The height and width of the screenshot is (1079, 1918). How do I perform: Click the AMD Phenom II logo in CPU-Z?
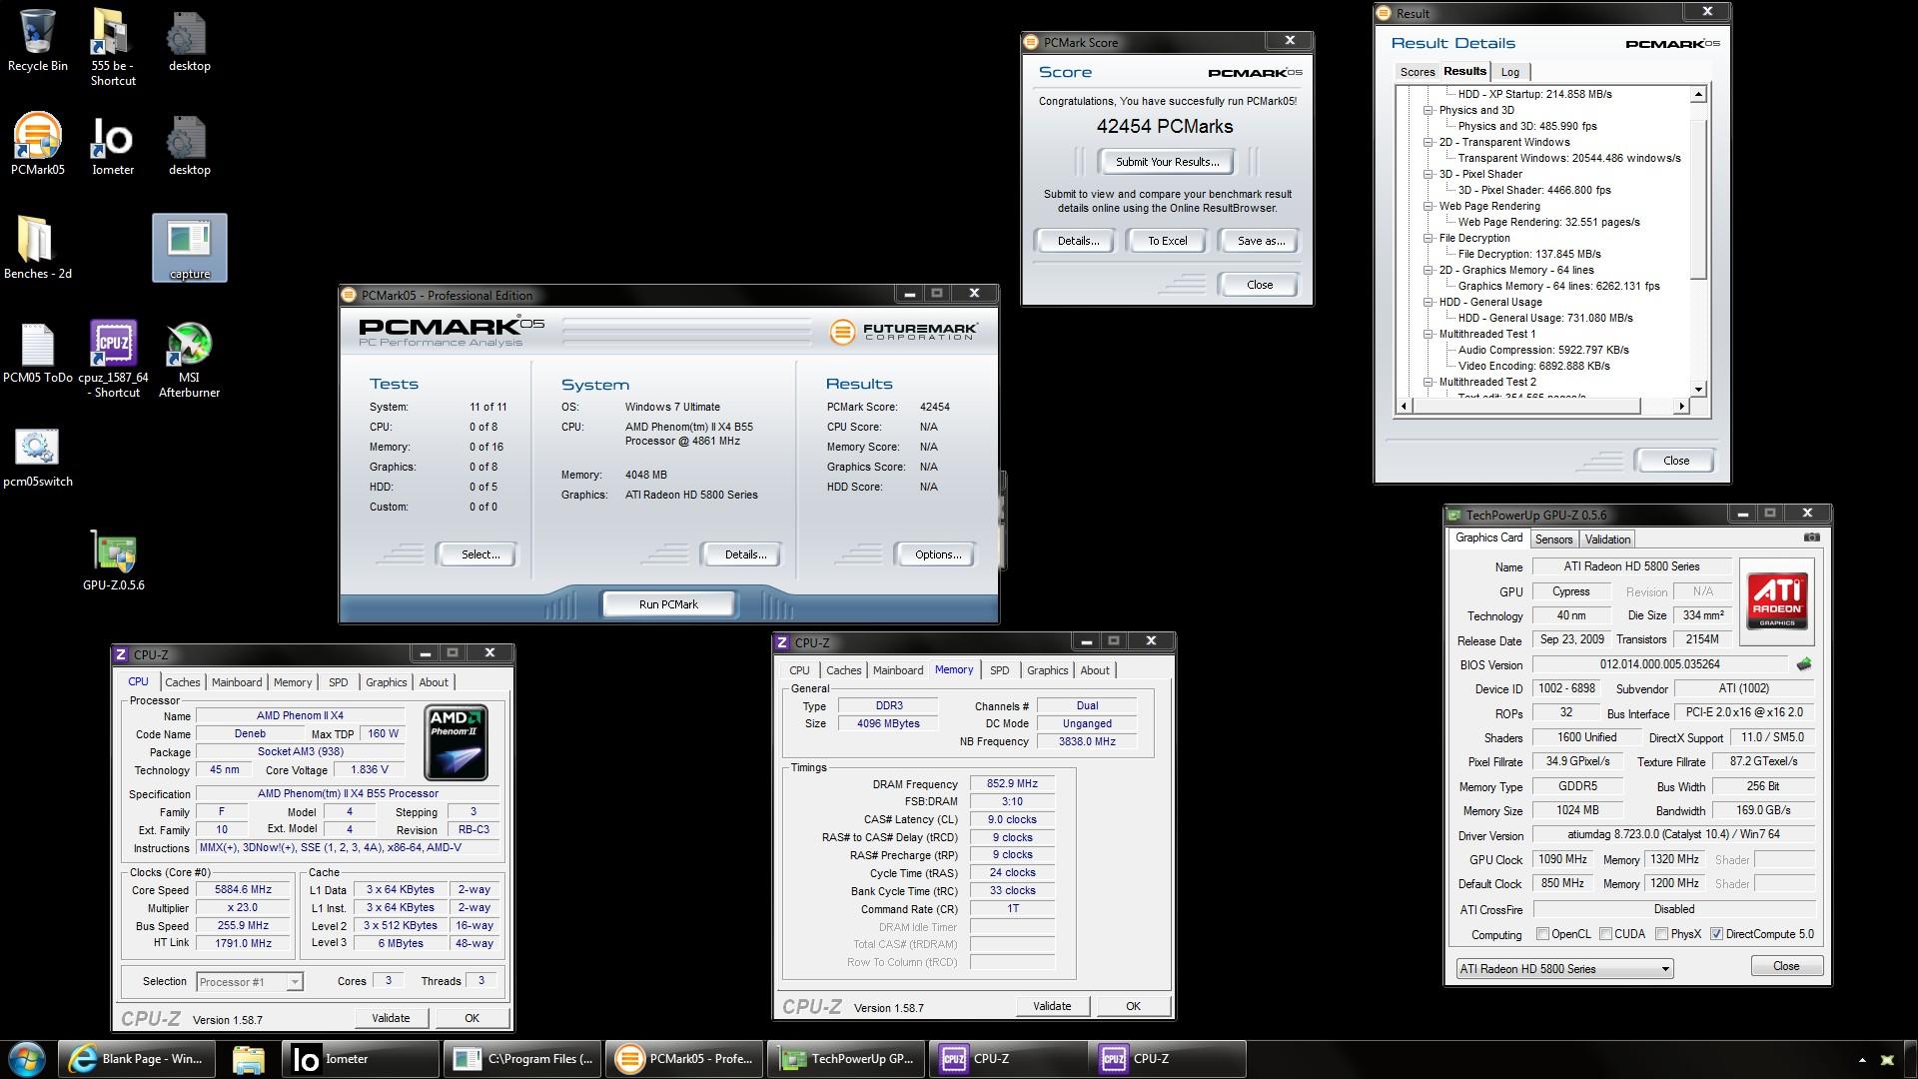coord(456,742)
